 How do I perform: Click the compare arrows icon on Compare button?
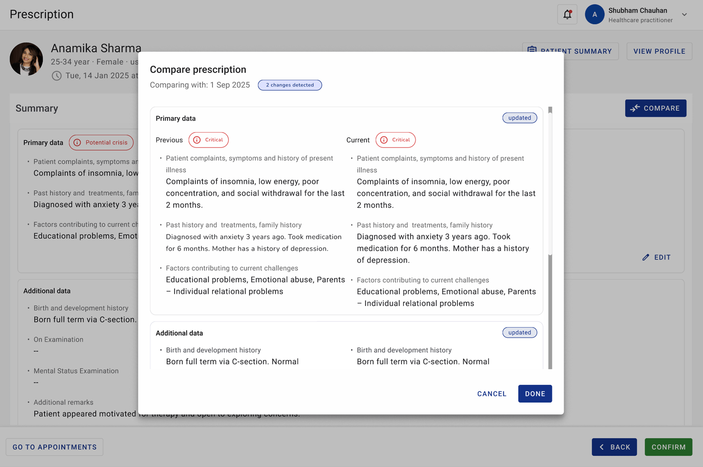636,108
